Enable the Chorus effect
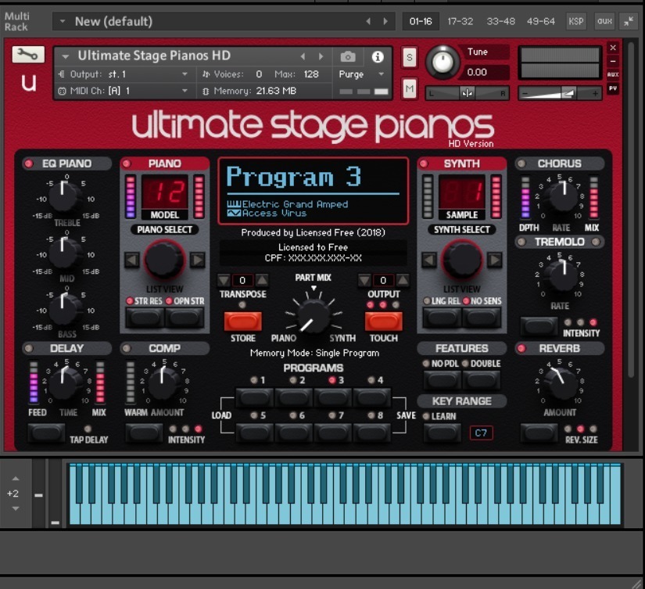The width and height of the screenshot is (645, 589). (x=521, y=163)
